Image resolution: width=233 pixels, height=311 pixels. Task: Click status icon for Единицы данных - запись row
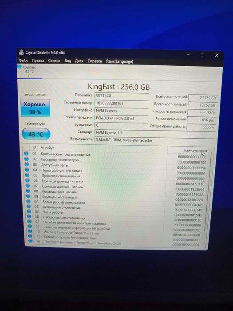(x=28, y=186)
